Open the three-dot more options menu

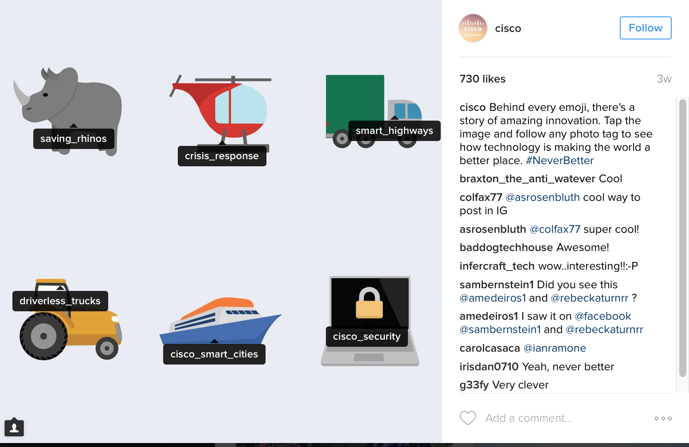pos(663,418)
